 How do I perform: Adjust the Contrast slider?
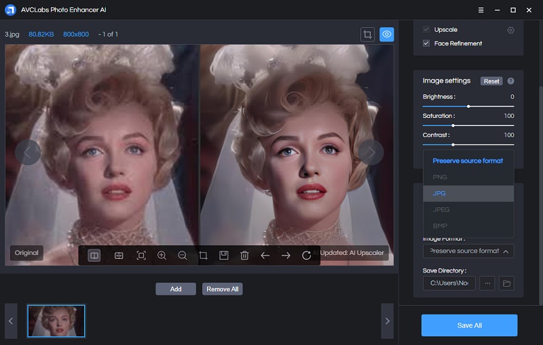468,144
